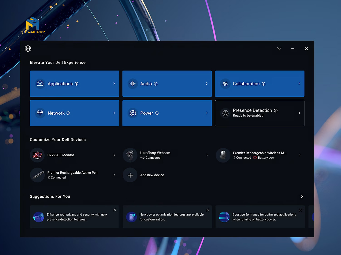
Task: Open Active Pen details chevron
Action: click(x=114, y=175)
